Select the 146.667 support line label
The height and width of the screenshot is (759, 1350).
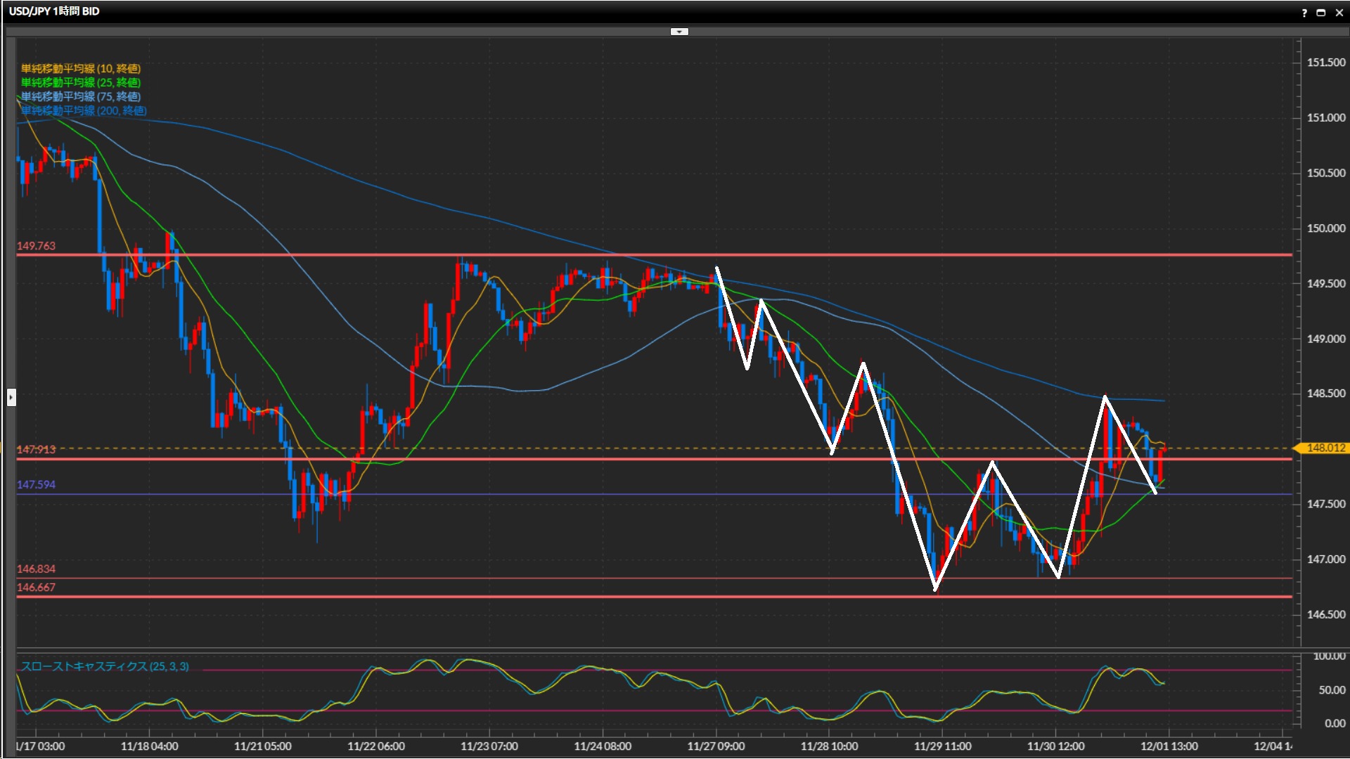tap(36, 587)
